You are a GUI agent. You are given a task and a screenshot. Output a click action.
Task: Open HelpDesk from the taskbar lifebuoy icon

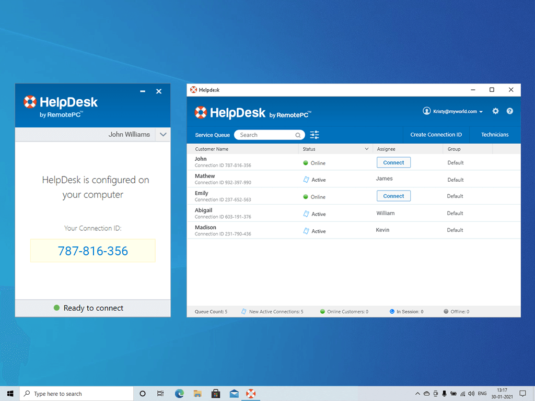pyautogui.click(x=251, y=394)
